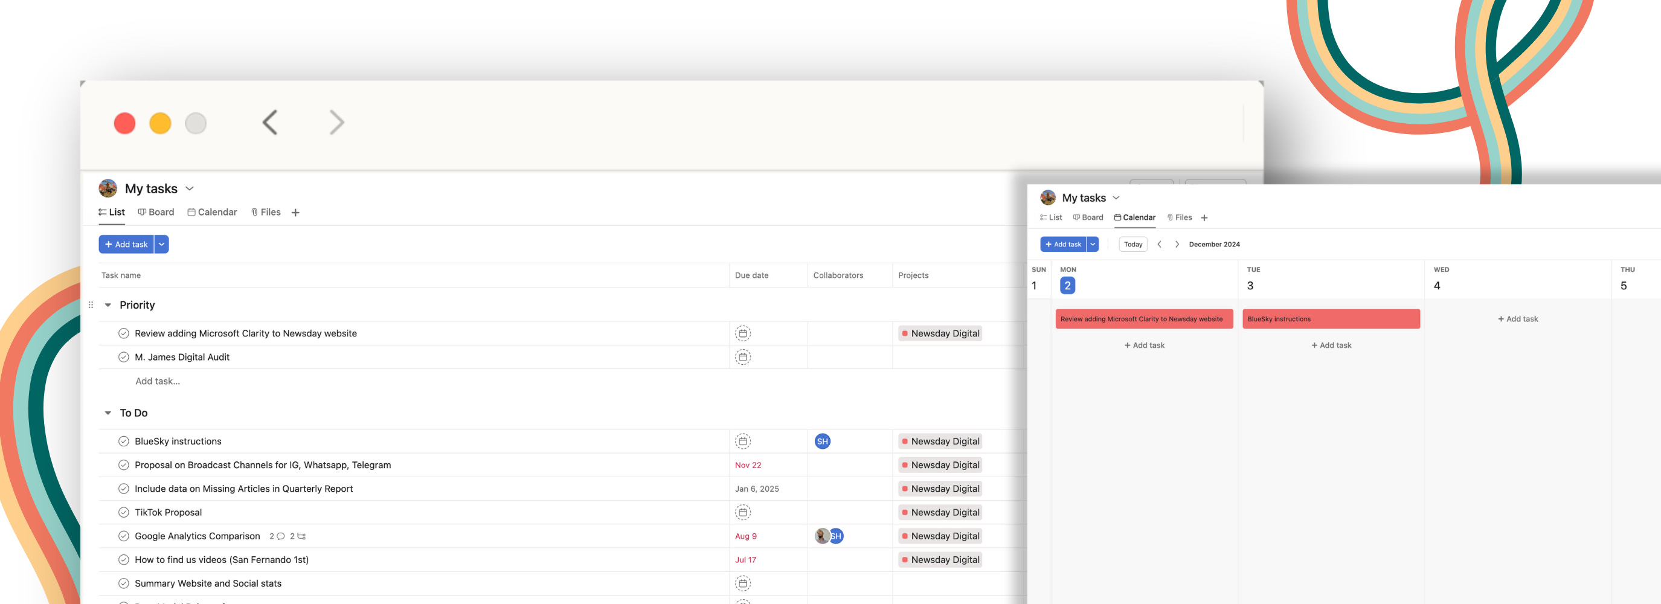Click blue Add task button in calendar view
Viewport: 1661px width, 604px height.
(1063, 244)
